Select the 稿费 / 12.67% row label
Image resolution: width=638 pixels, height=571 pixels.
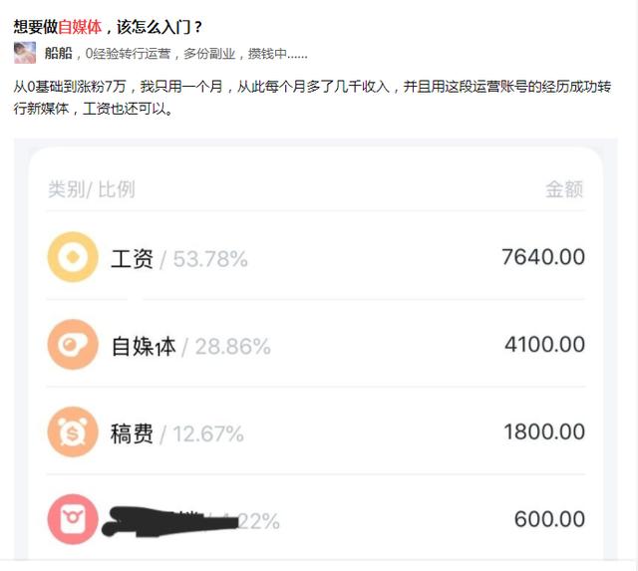click(x=177, y=433)
